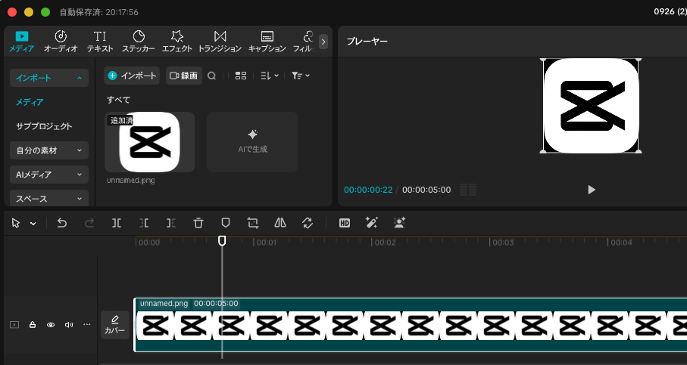Viewport: 687px width, 365px height.
Task: Add a marker with the shield icon
Action: pyautogui.click(x=225, y=224)
